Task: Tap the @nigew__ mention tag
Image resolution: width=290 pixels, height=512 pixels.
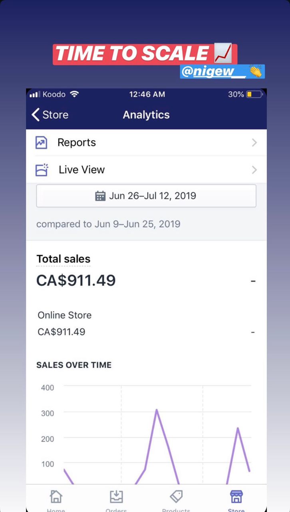Action: click(x=213, y=72)
